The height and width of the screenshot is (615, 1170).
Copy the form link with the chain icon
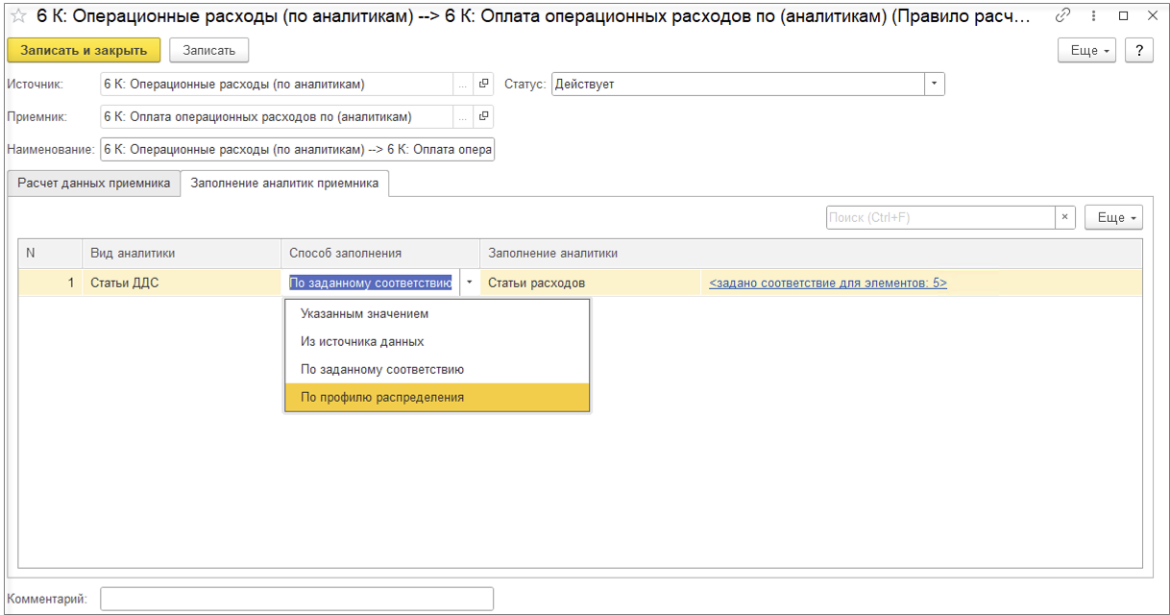(x=1062, y=16)
